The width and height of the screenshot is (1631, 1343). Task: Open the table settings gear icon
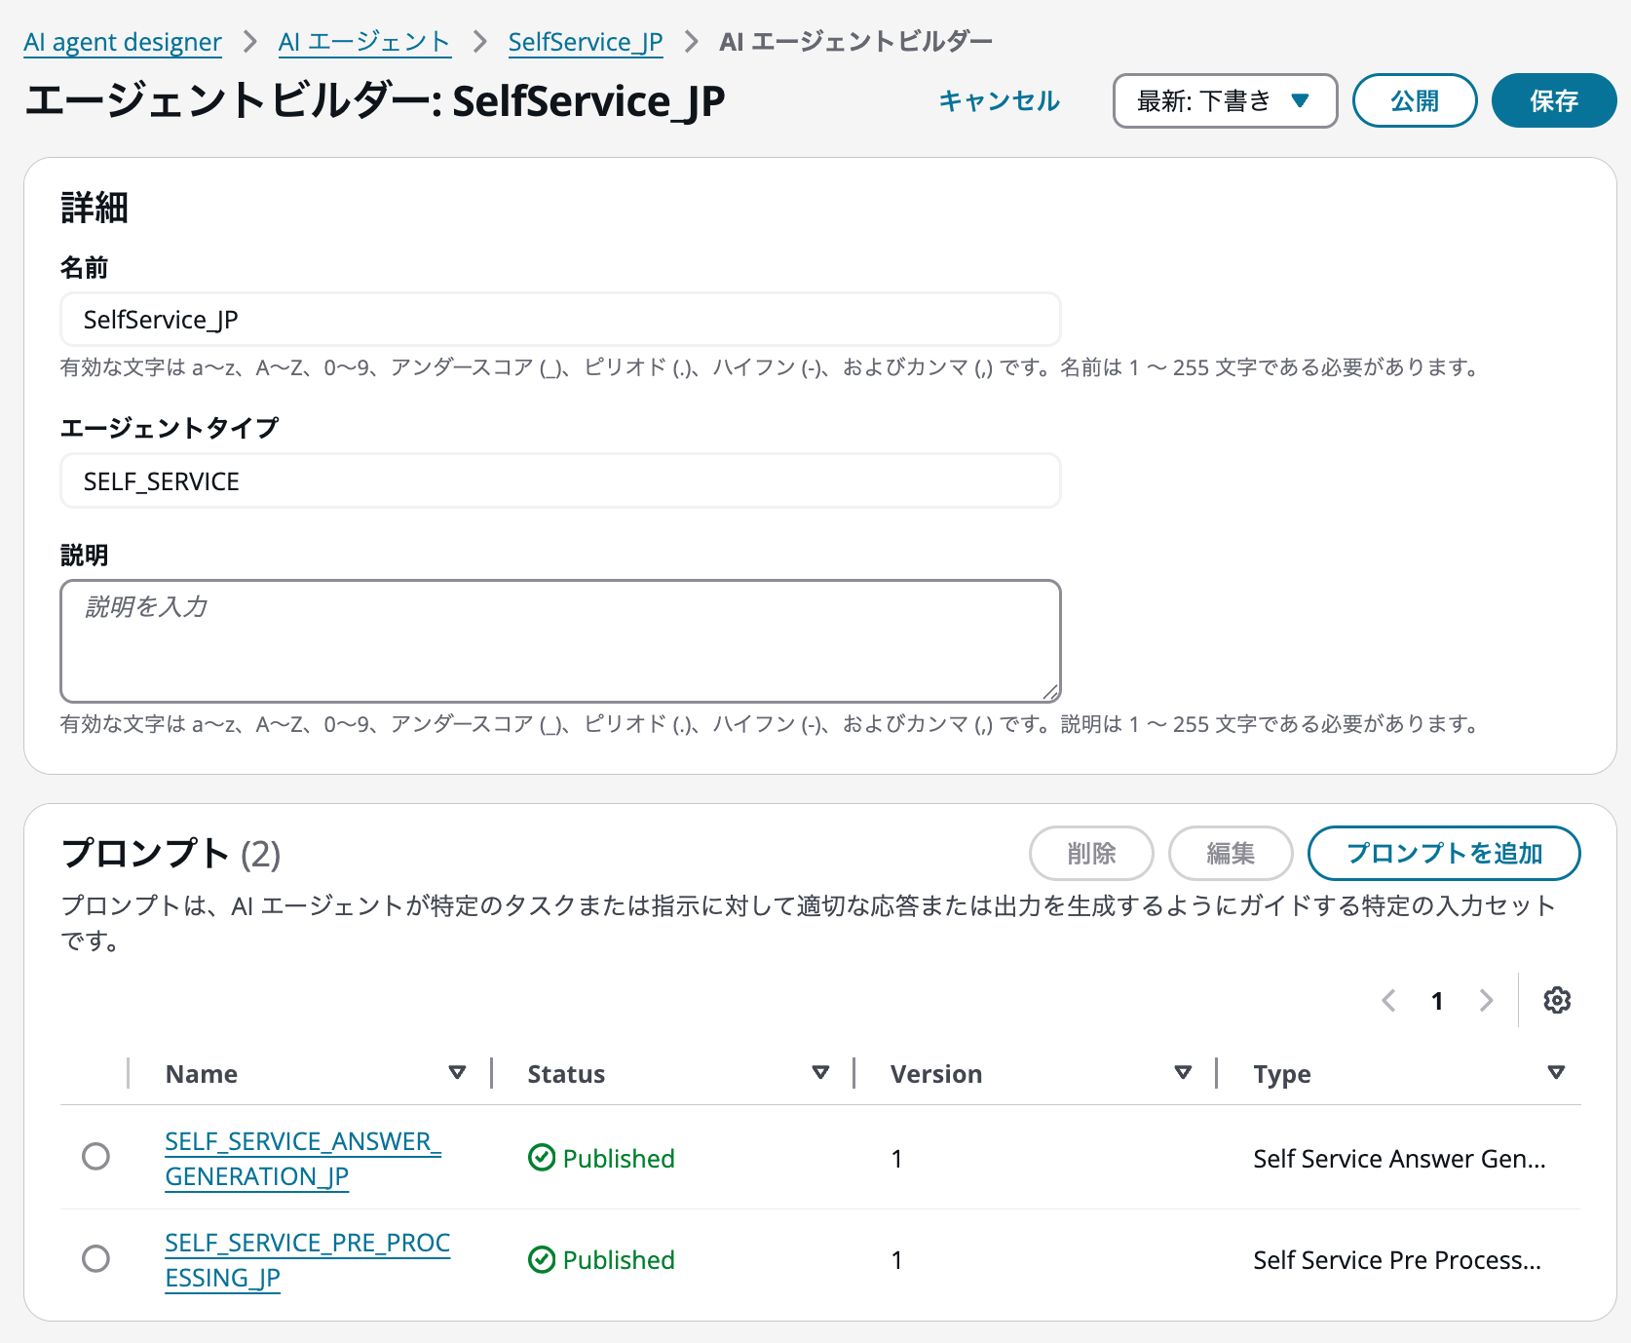click(x=1557, y=1000)
